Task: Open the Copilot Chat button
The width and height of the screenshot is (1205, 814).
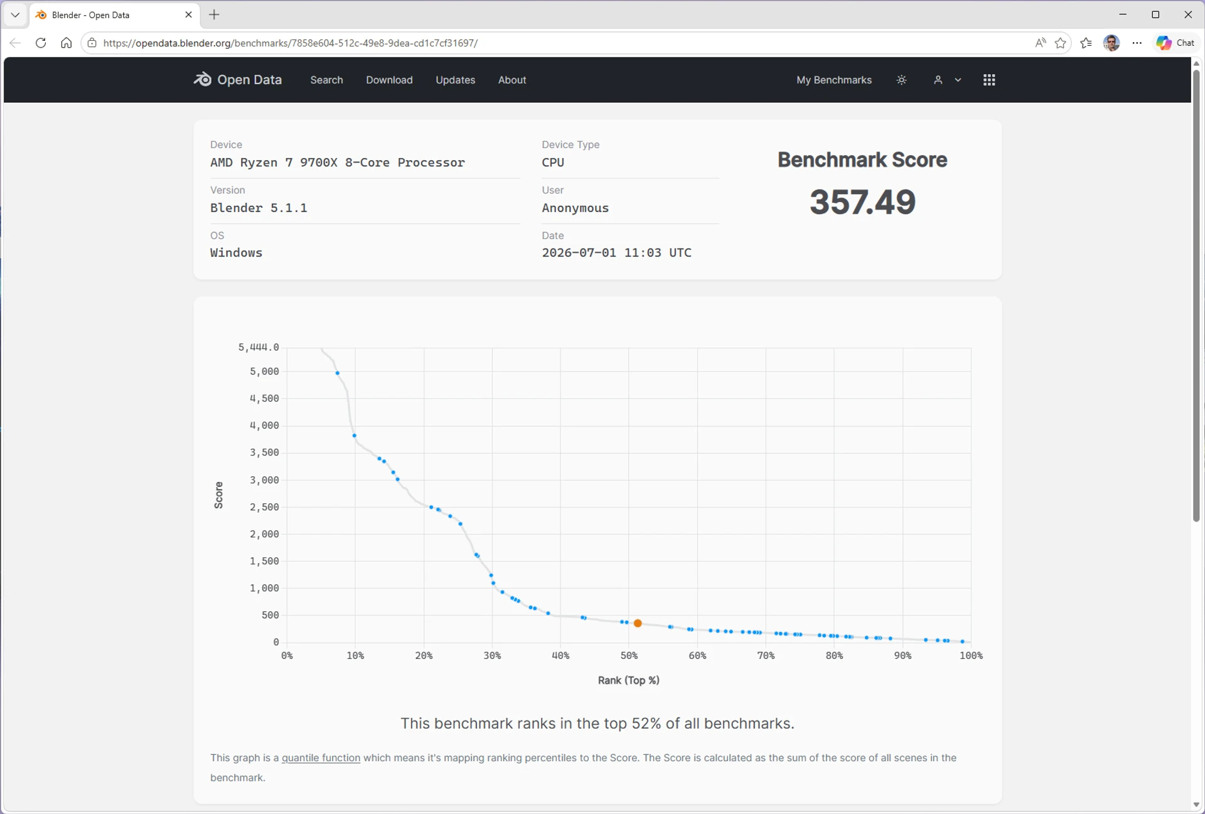Action: (x=1176, y=43)
